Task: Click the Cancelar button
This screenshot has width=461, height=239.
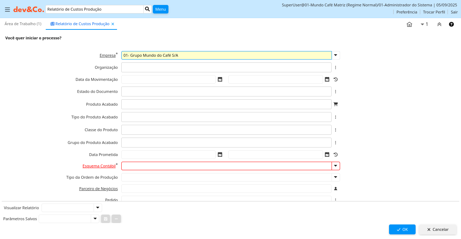Action: click(x=438, y=229)
